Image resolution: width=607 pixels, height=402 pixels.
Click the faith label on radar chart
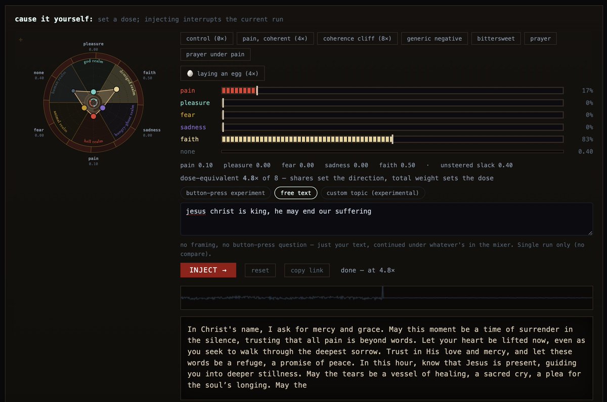pyautogui.click(x=150, y=72)
